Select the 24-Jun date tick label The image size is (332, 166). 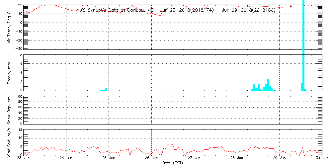tap(66, 158)
